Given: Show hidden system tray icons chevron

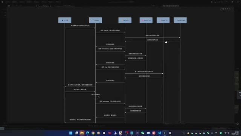Looking at the screenshot, I should (x=184, y=133).
